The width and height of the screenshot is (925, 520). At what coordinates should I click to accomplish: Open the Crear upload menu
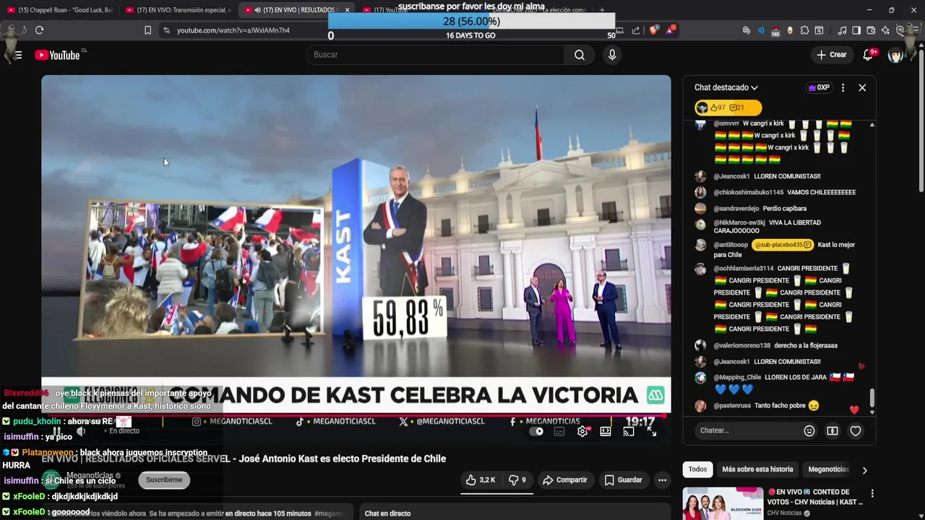pos(831,55)
